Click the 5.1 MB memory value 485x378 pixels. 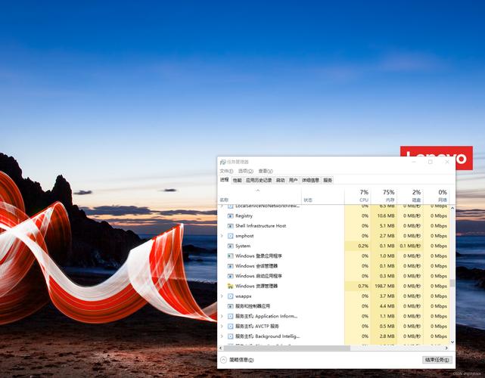(x=387, y=226)
